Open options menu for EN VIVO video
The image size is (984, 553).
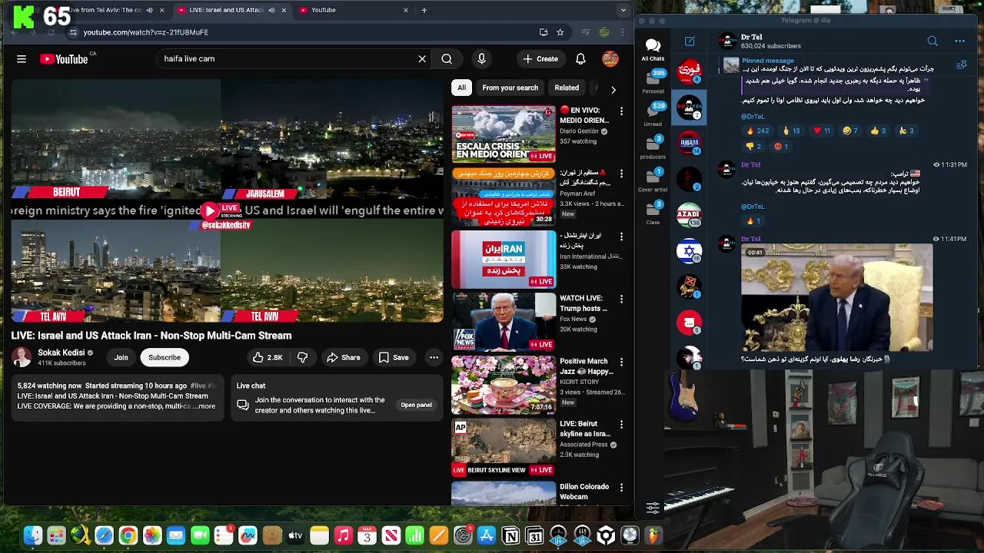coord(621,111)
